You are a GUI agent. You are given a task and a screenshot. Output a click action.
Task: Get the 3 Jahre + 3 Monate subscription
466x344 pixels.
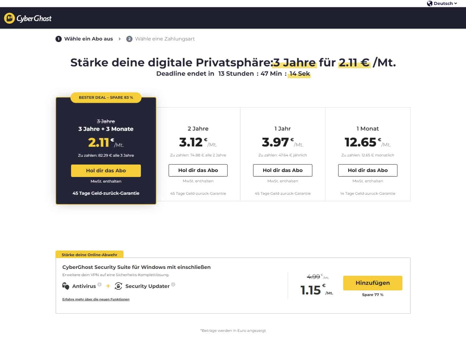coord(106,171)
